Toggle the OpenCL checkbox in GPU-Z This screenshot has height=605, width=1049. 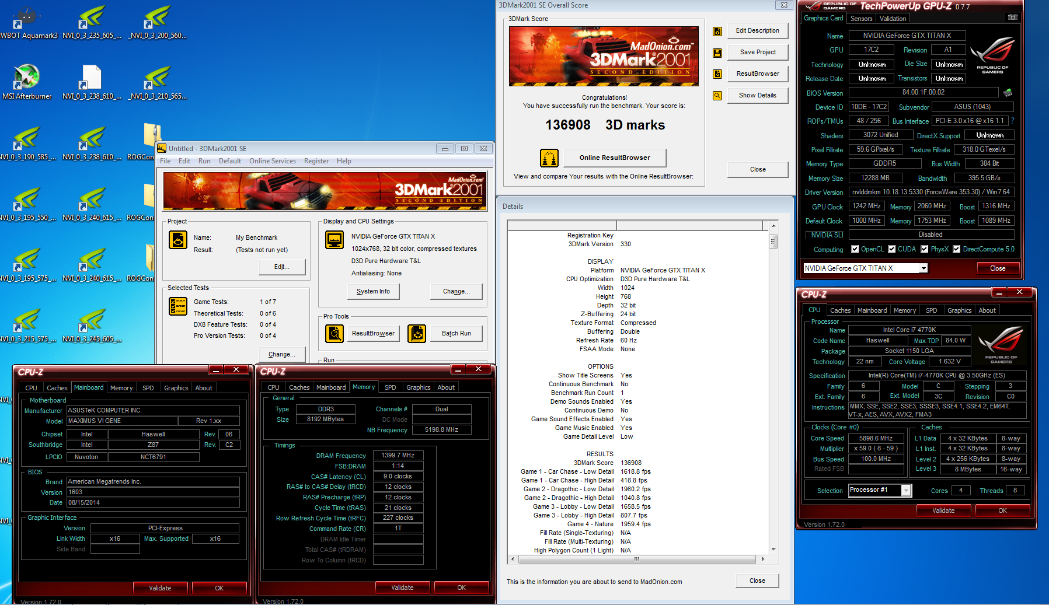pyautogui.click(x=855, y=249)
